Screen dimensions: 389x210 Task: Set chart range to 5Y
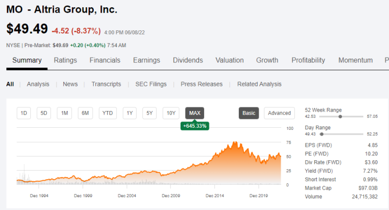[149, 113]
